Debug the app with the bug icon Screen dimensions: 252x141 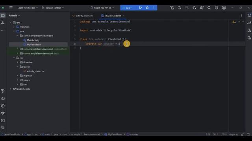coord(147,8)
